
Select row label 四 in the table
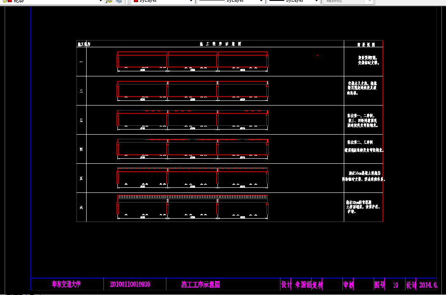pyautogui.click(x=82, y=149)
